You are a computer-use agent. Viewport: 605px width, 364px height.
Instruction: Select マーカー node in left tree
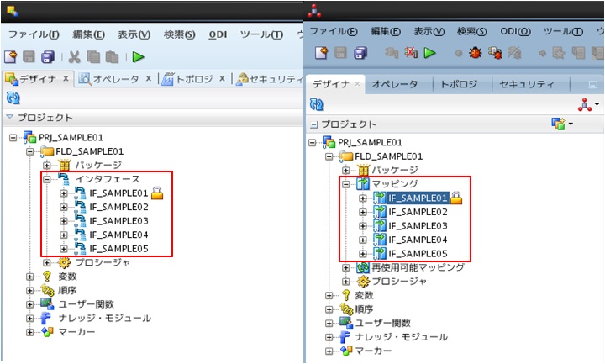point(76,332)
